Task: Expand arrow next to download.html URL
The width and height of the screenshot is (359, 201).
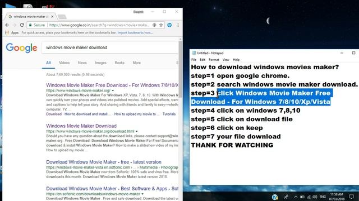Action: pyautogui.click(x=137, y=132)
